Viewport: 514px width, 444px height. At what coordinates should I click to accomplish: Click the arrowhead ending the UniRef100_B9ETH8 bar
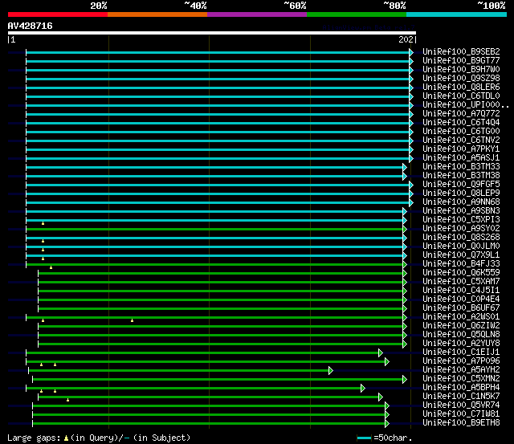[387, 424]
